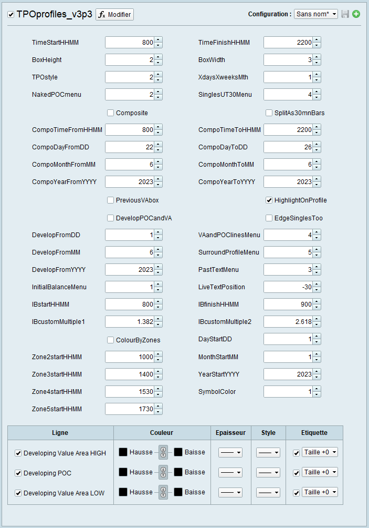Open Style dropdown for Developing Value Area LOW
Screen dimensions: 369x528
coord(268,492)
